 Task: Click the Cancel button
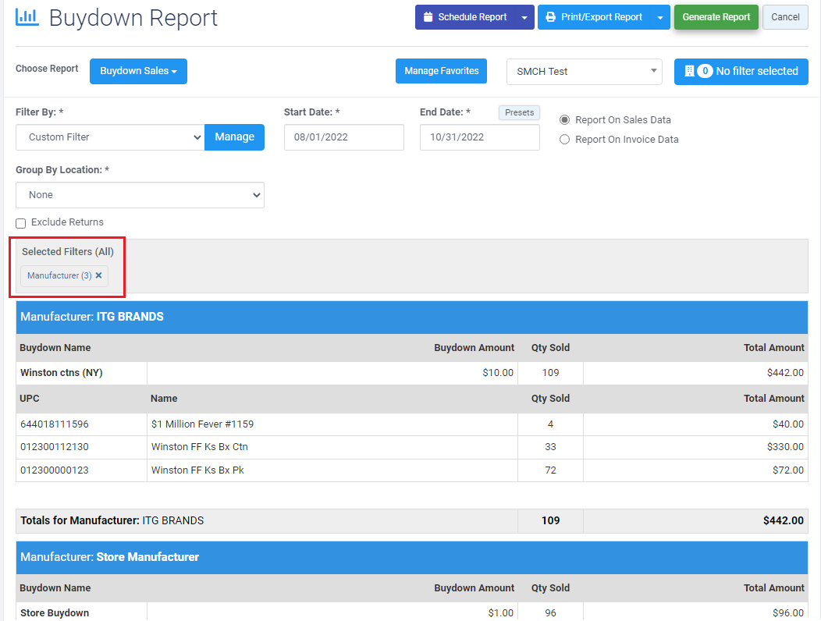click(x=785, y=17)
